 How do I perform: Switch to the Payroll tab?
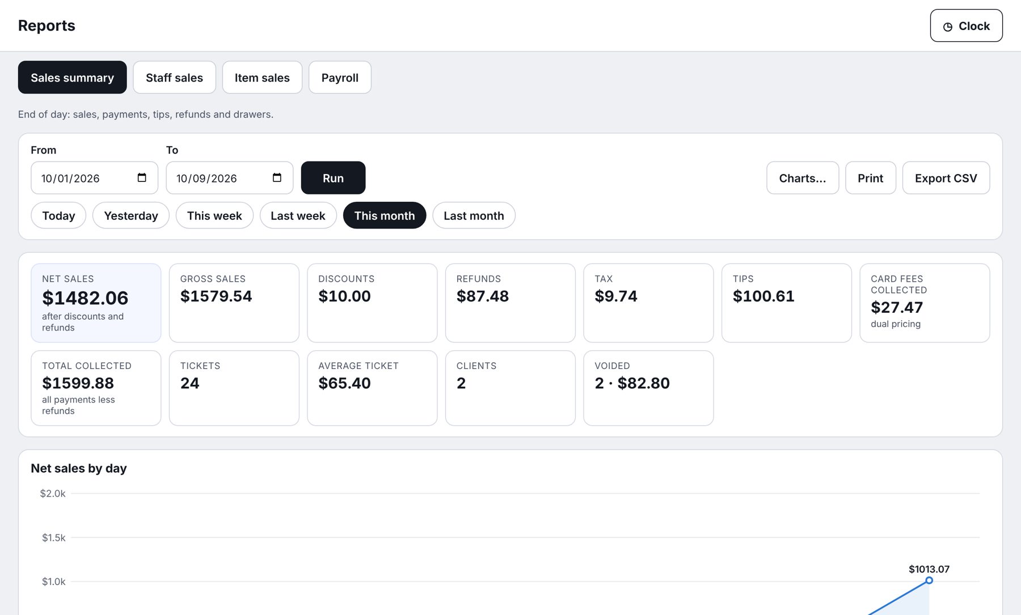[x=340, y=78]
